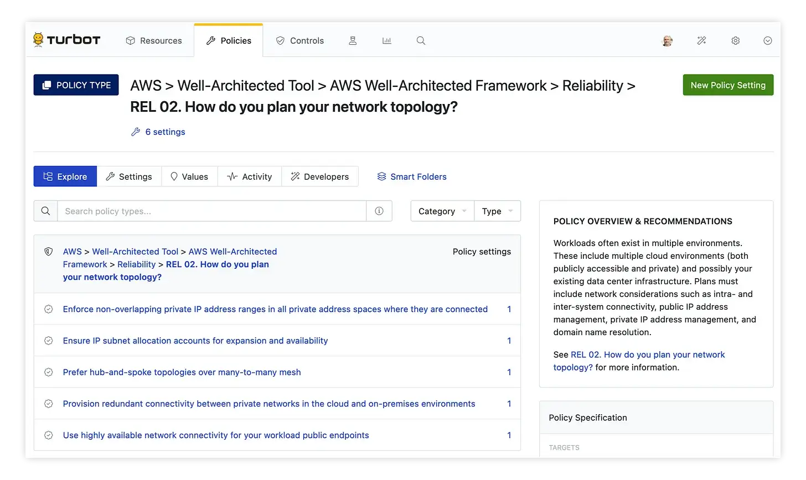Click check icon beside Ensure IP subnet row
The image size is (806, 480).
[49, 341]
